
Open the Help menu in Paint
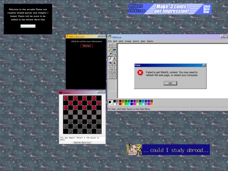(x=143, y=41)
